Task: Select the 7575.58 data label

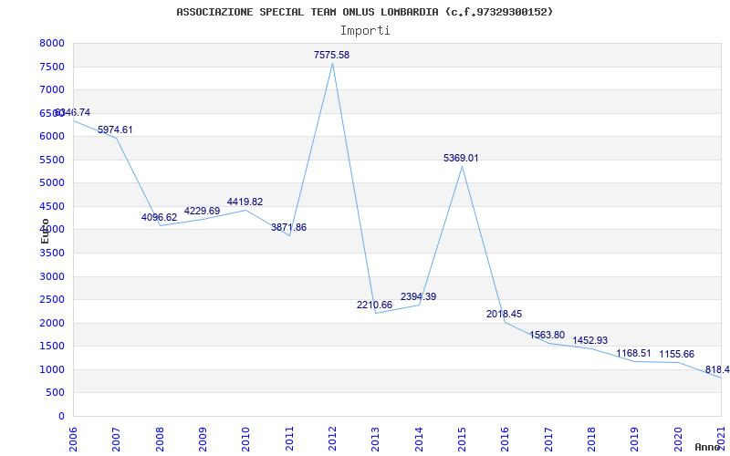Action: click(x=331, y=55)
